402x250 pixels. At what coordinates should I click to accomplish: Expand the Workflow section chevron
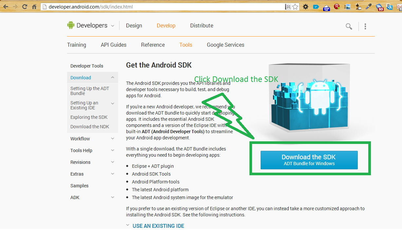(113, 139)
